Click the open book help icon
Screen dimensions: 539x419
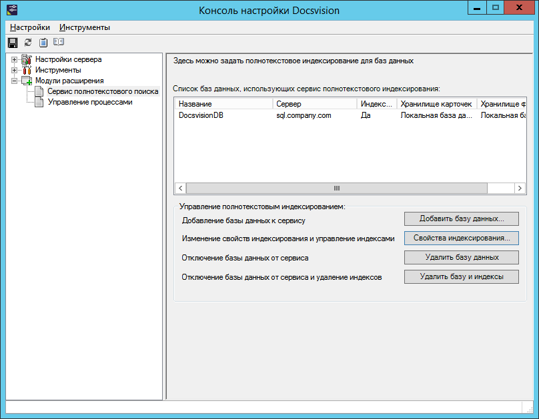point(59,43)
